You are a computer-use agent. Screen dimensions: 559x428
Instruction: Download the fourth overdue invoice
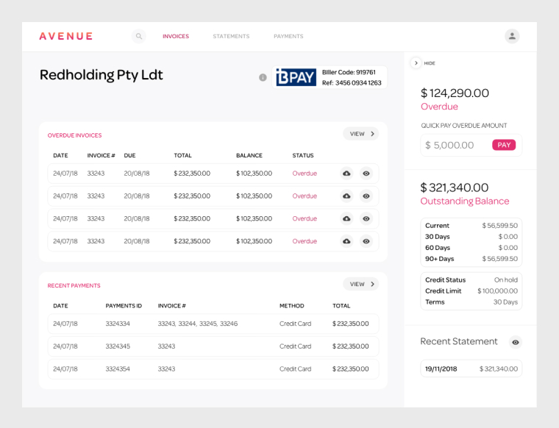point(346,241)
